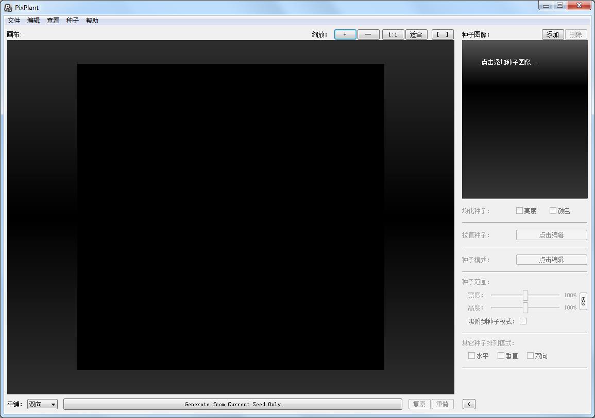Click the 重做 redo button

coord(443,404)
